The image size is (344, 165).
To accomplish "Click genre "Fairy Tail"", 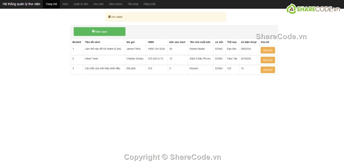I will (232, 59).
